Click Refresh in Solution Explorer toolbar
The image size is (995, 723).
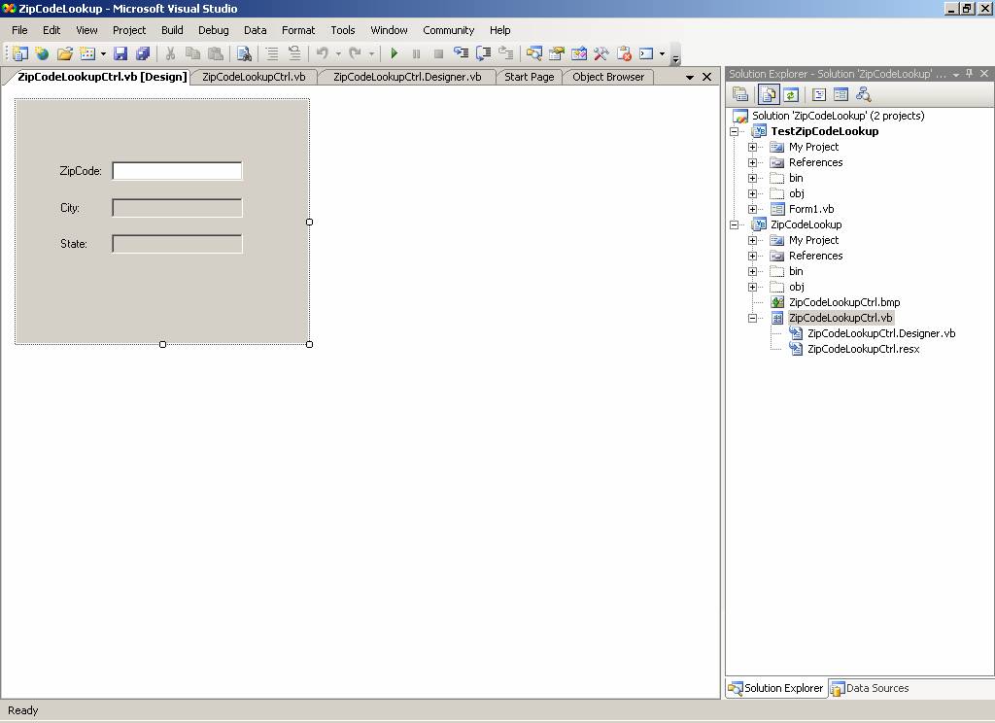click(791, 94)
